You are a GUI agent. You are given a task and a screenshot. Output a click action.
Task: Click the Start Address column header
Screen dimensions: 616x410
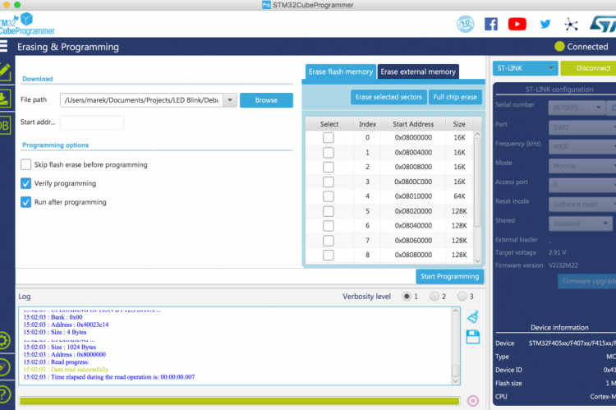[x=413, y=124]
